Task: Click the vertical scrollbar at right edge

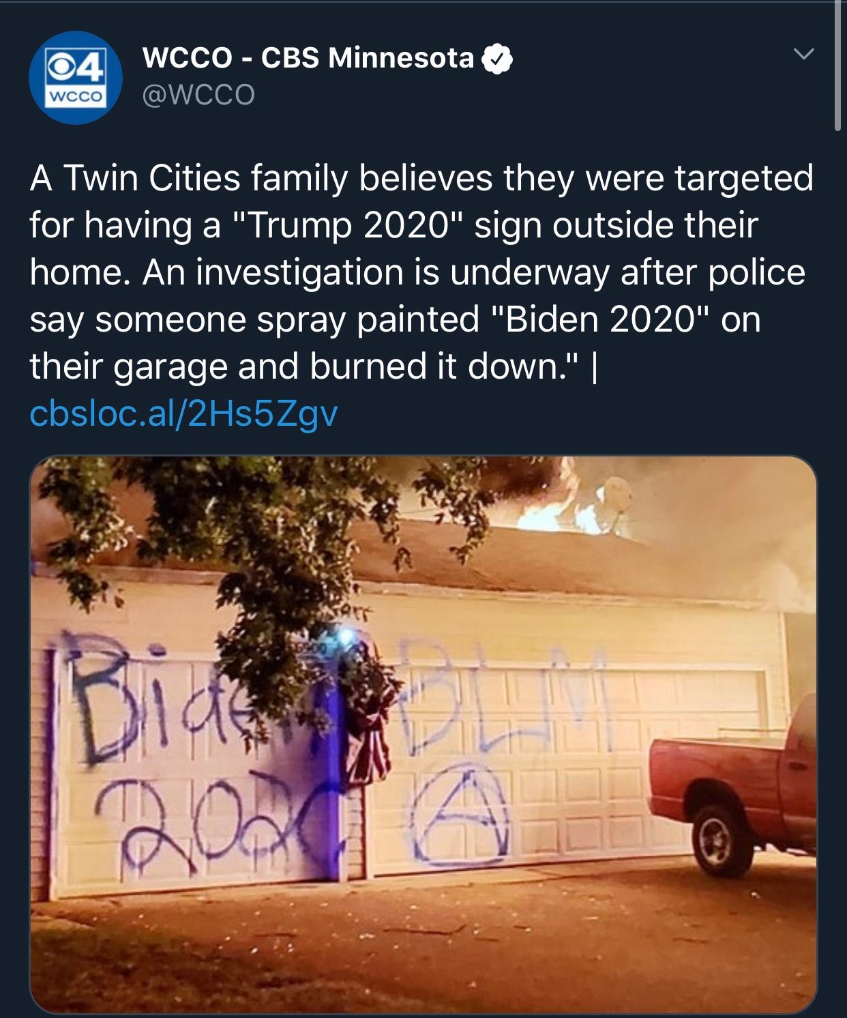Action: point(837,65)
